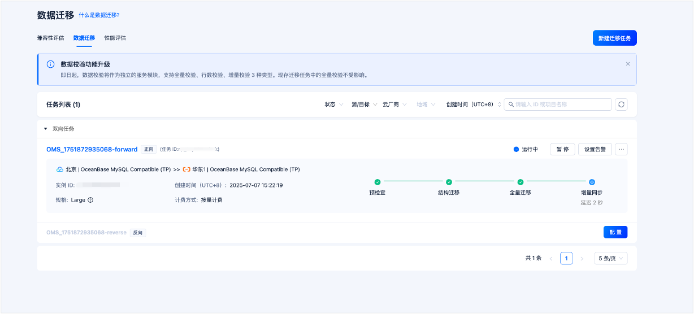Collapse the 双向任务 group
Image resolution: width=694 pixels, height=314 pixels.
point(46,129)
